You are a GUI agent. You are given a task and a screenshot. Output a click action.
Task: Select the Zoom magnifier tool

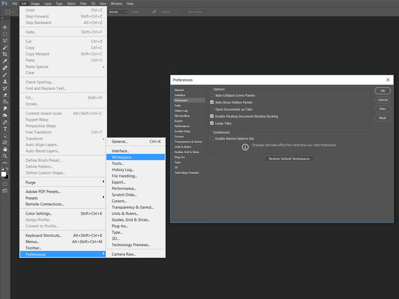point(5,156)
